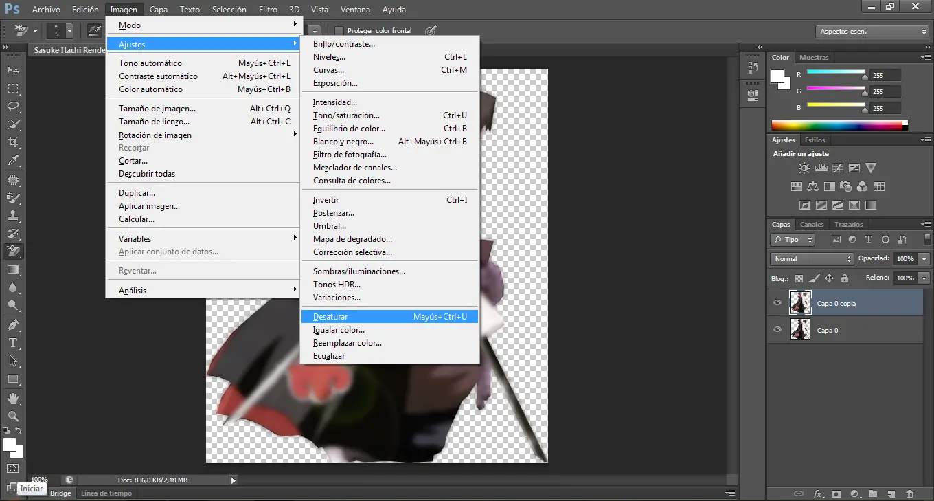Click the Capa 0 copia layer thumbnail
Screen dimensions: 934x501
pos(801,303)
